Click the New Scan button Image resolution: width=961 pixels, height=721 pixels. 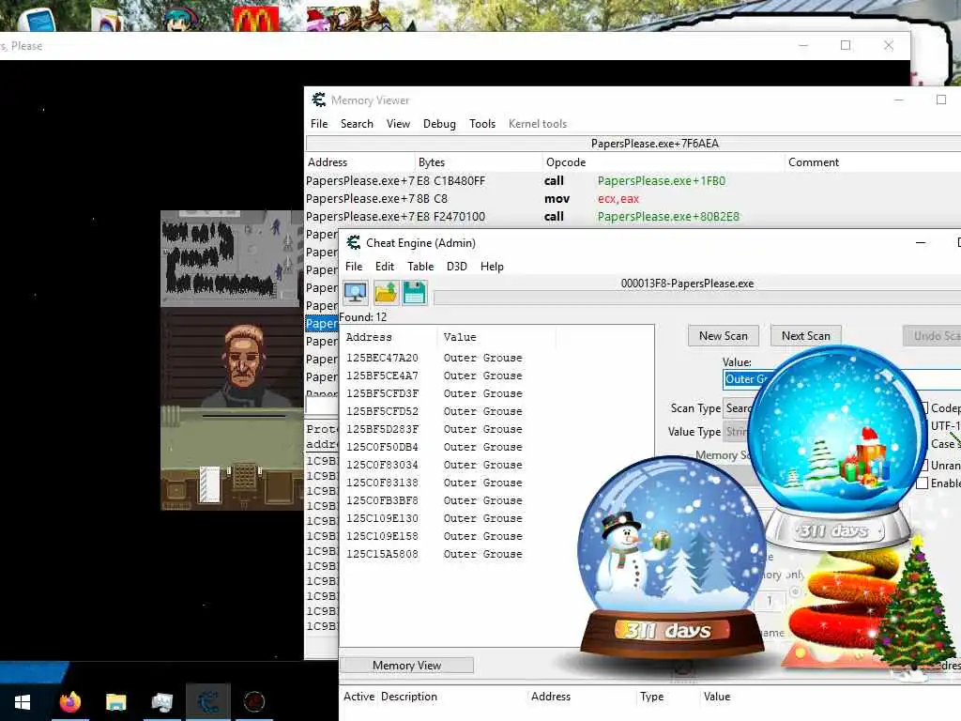click(x=724, y=336)
